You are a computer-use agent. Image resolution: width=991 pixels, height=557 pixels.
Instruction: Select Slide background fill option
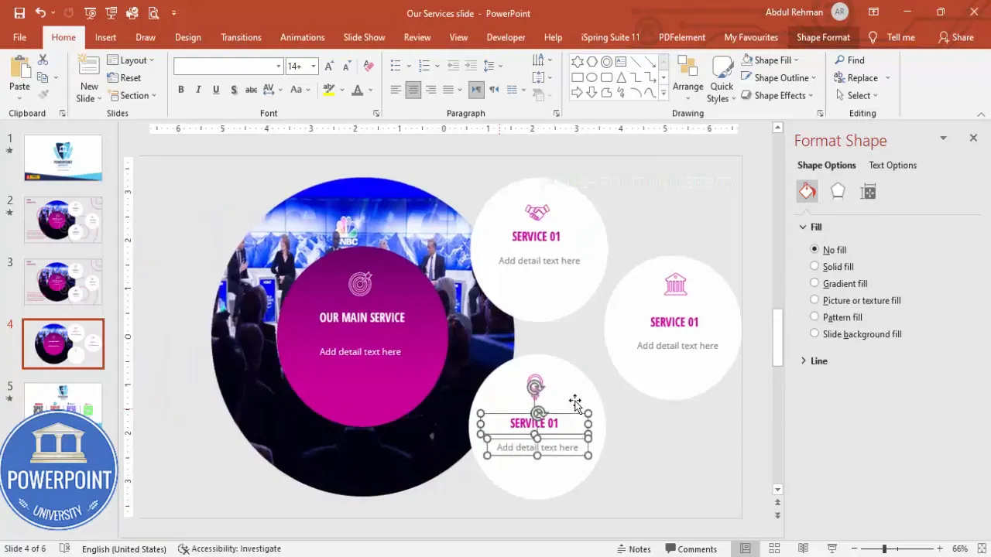point(814,333)
